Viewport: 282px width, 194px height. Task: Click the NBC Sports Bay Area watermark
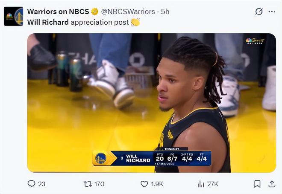(255, 41)
